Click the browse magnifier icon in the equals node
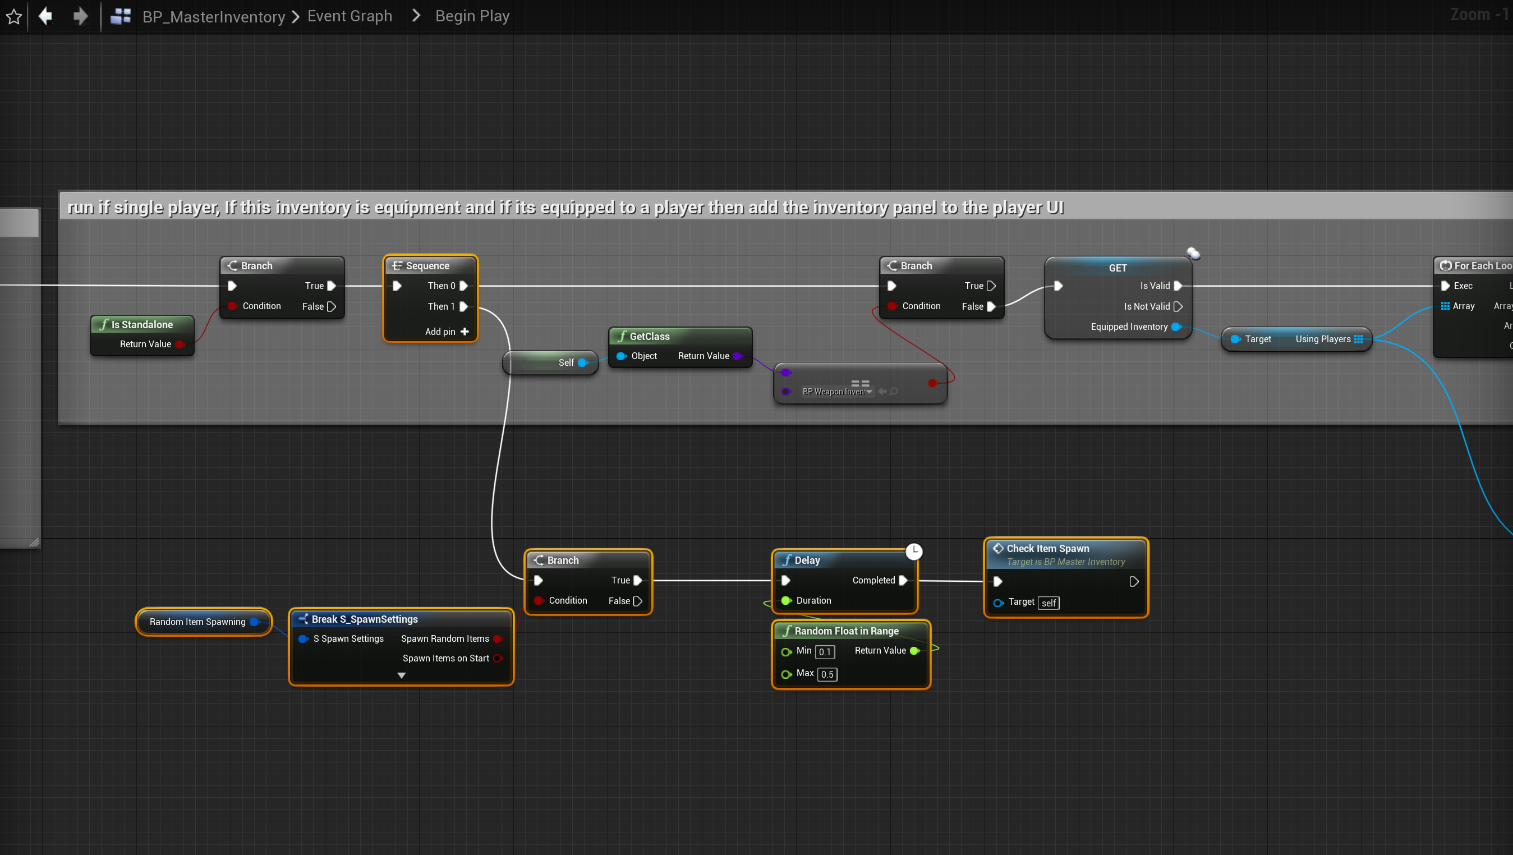The height and width of the screenshot is (855, 1513). pyautogui.click(x=893, y=391)
